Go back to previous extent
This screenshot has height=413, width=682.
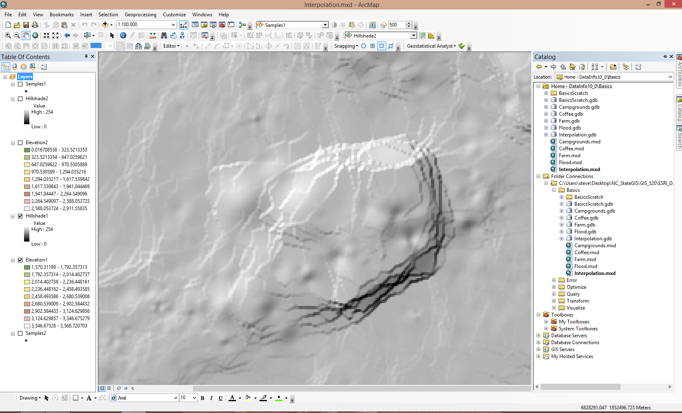point(67,35)
